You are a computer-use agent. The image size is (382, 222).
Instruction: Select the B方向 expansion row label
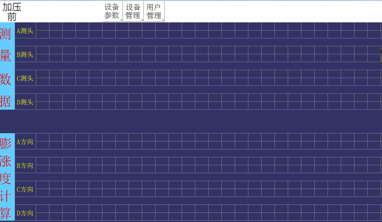pos(25,165)
